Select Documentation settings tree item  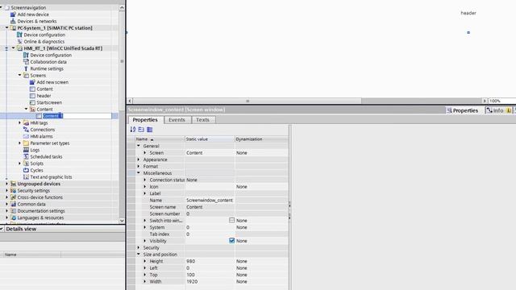pos(41,211)
